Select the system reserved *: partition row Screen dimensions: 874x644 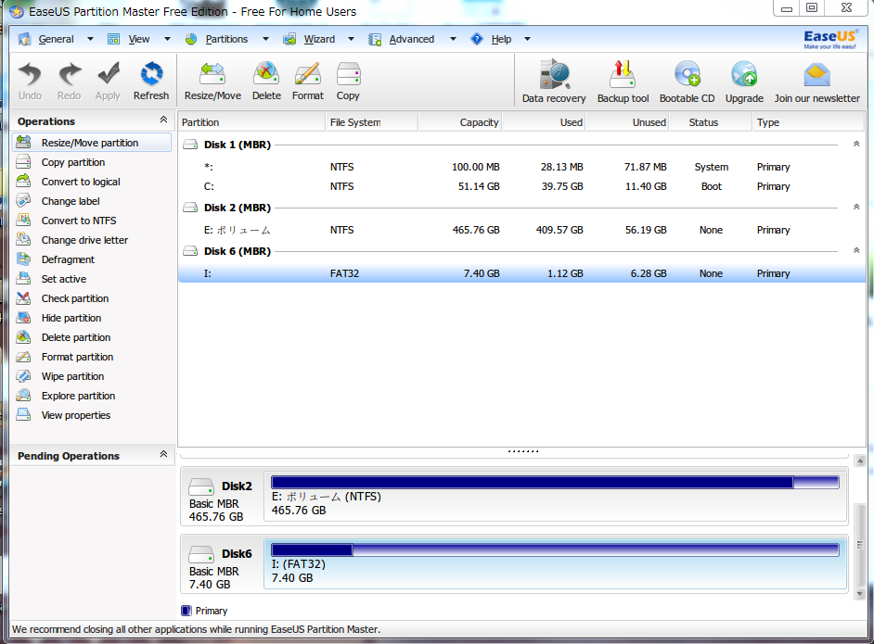521,167
